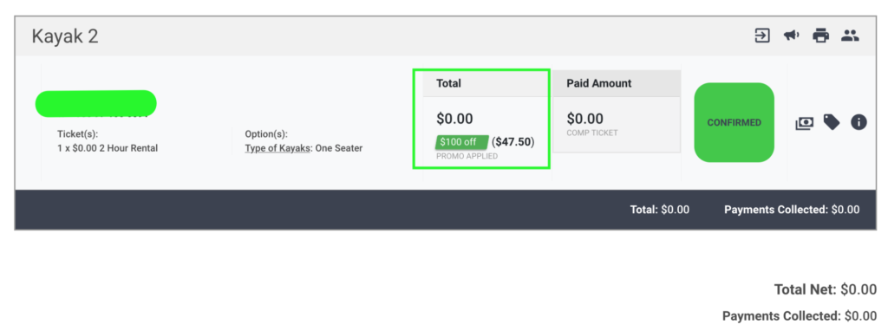Click the cash payment icon
This screenshot has width=888, height=331.
(x=804, y=122)
